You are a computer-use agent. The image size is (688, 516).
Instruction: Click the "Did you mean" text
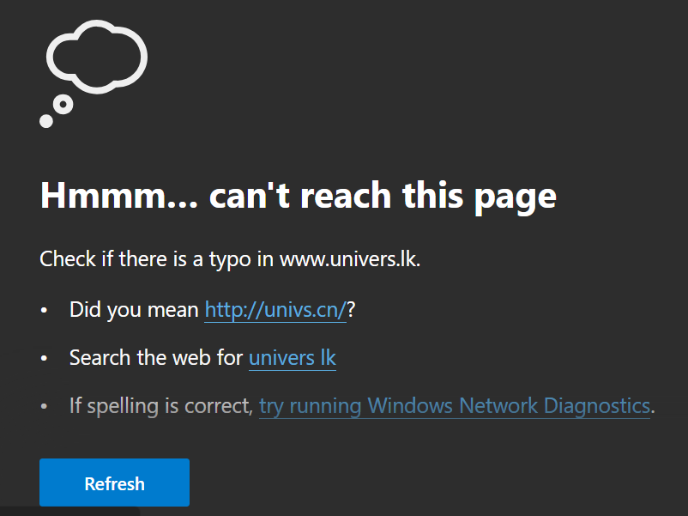point(134,310)
